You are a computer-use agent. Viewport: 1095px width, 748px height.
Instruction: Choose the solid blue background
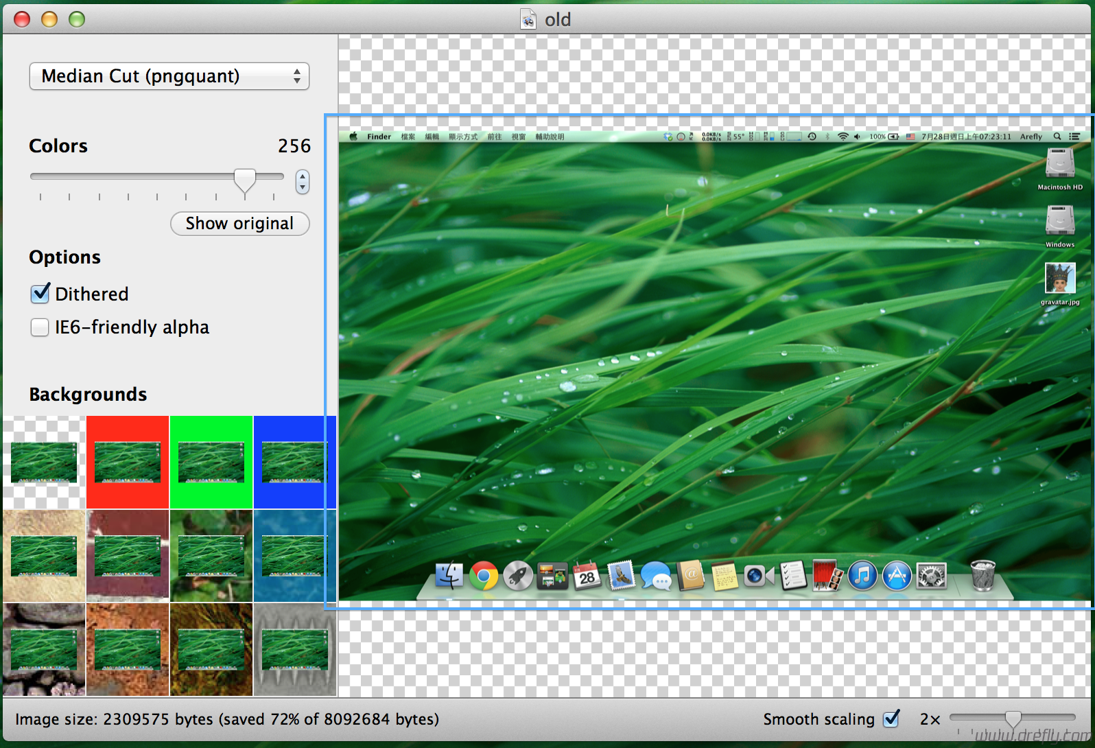click(x=294, y=462)
